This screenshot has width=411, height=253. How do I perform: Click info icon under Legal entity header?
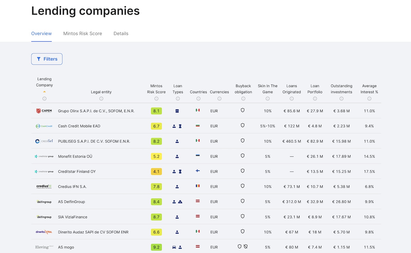[101, 99]
